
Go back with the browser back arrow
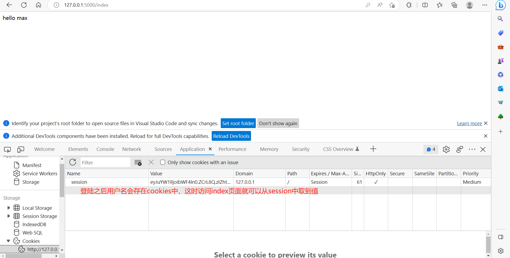[9, 5]
